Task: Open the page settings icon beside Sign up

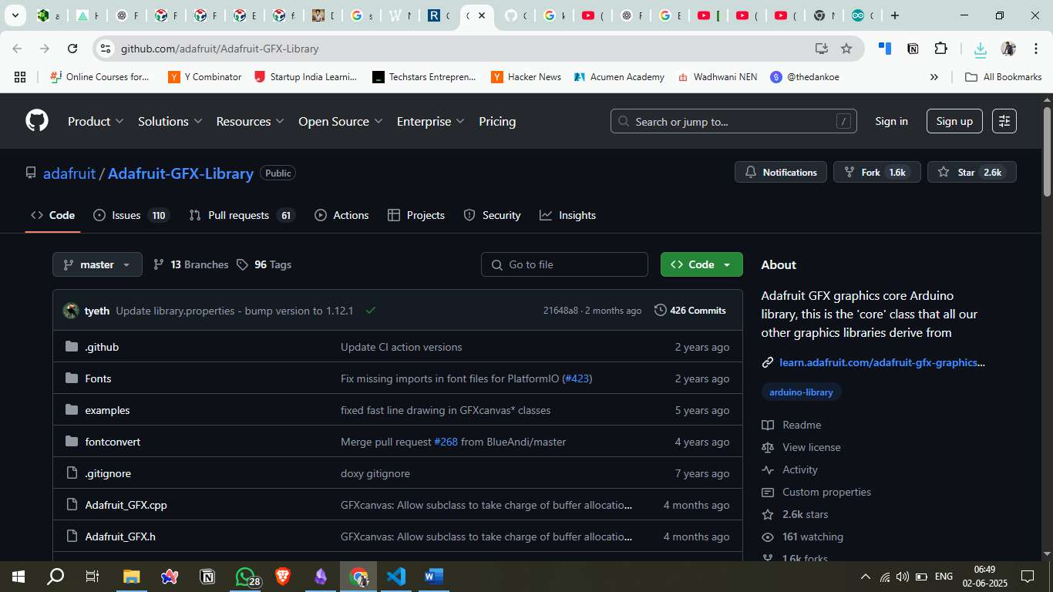Action: pyautogui.click(x=1004, y=121)
